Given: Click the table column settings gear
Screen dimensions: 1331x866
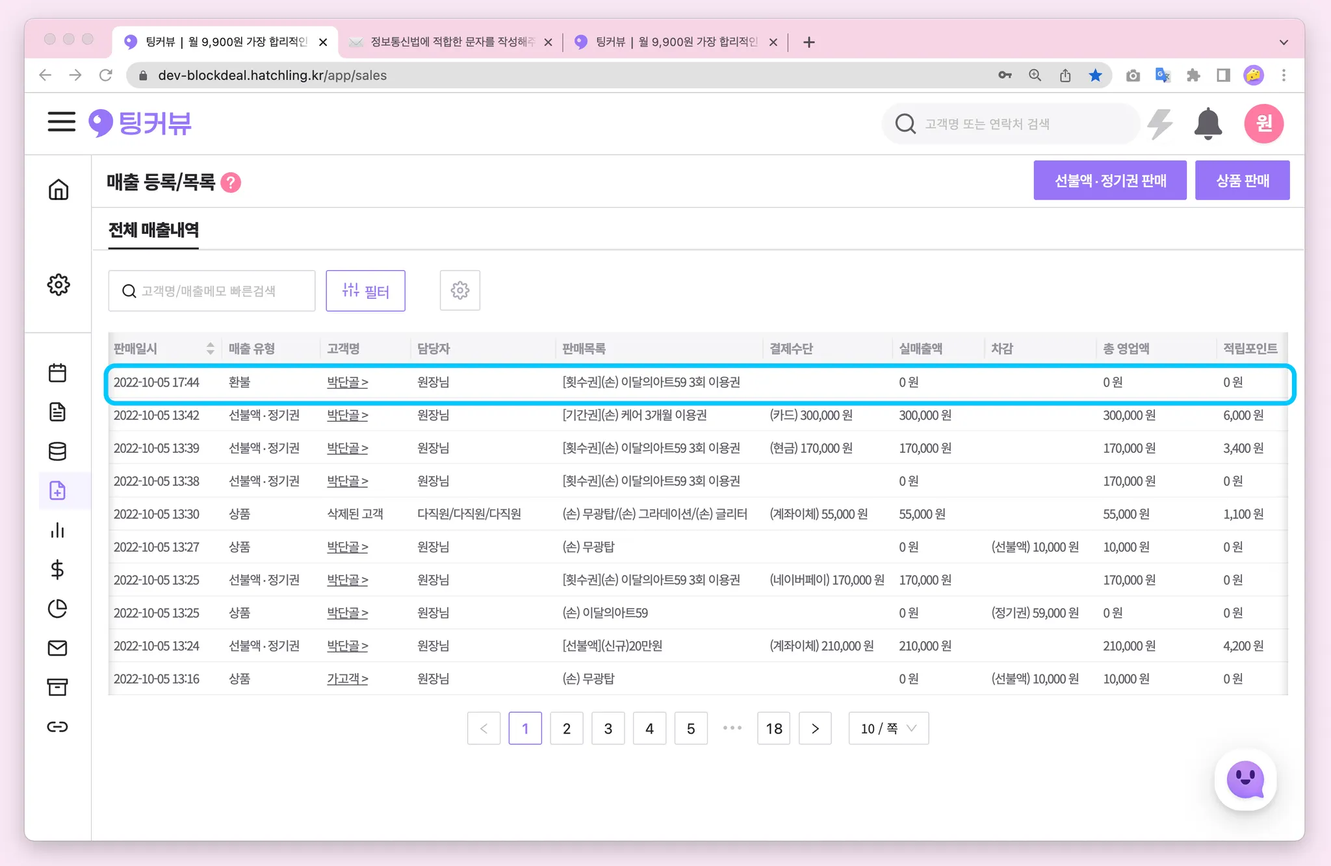Looking at the screenshot, I should click(x=459, y=290).
